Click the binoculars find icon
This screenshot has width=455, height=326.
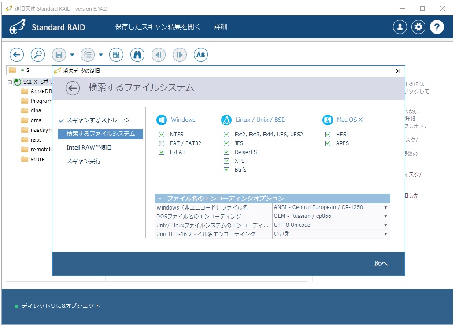137,55
